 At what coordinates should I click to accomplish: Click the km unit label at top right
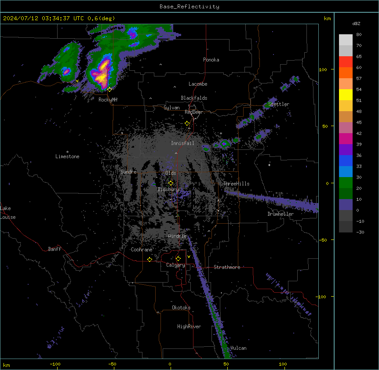pyautogui.click(x=328, y=18)
